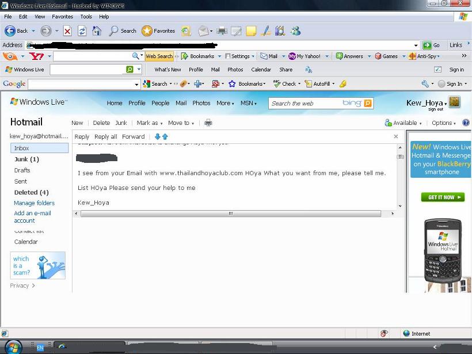The width and height of the screenshot is (472, 354).
Task: Click the Kew_Hoya profile picture
Action: click(x=454, y=102)
